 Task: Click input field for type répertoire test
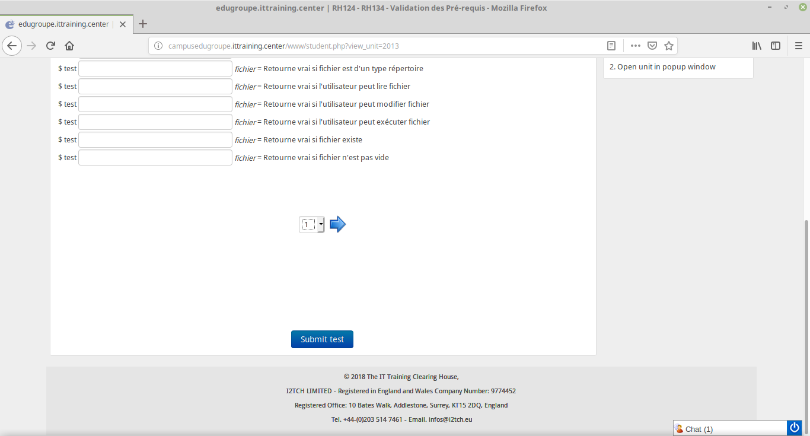pos(155,69)
